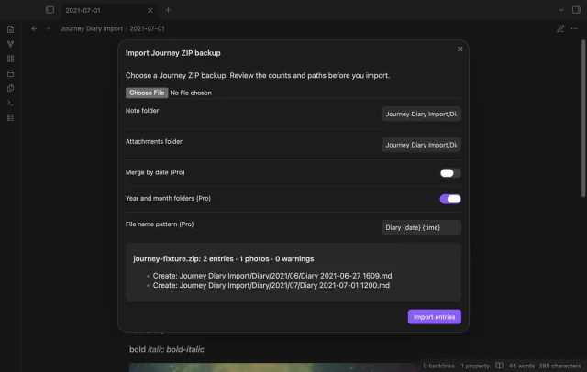Viewport: 587px width, 372px height.
Task: Open quick switcher file icon in ribbon
Action: 10,29
